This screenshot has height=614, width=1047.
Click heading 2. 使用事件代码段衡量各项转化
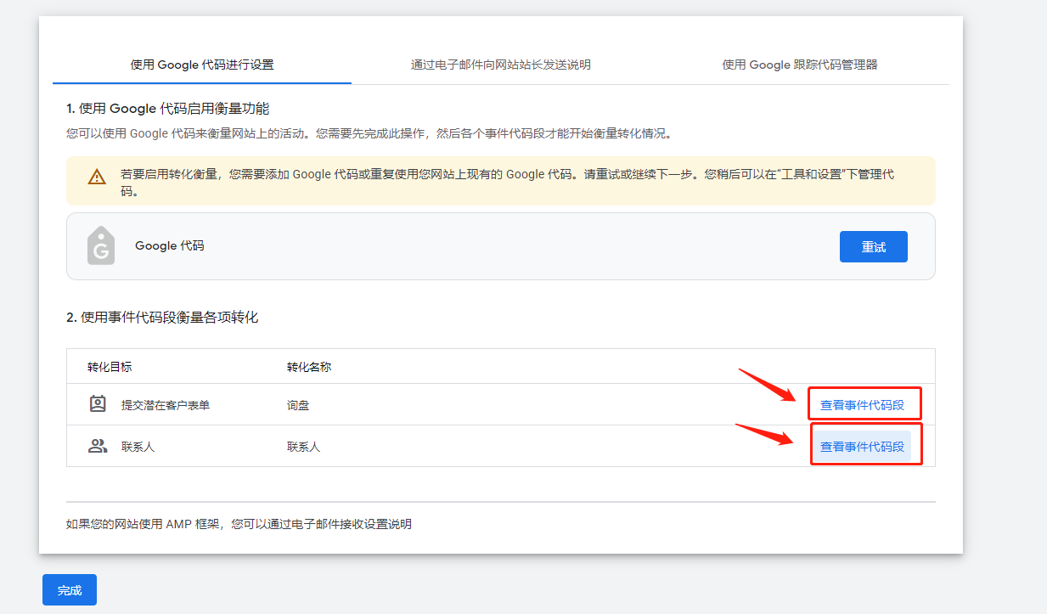point(162,318)
